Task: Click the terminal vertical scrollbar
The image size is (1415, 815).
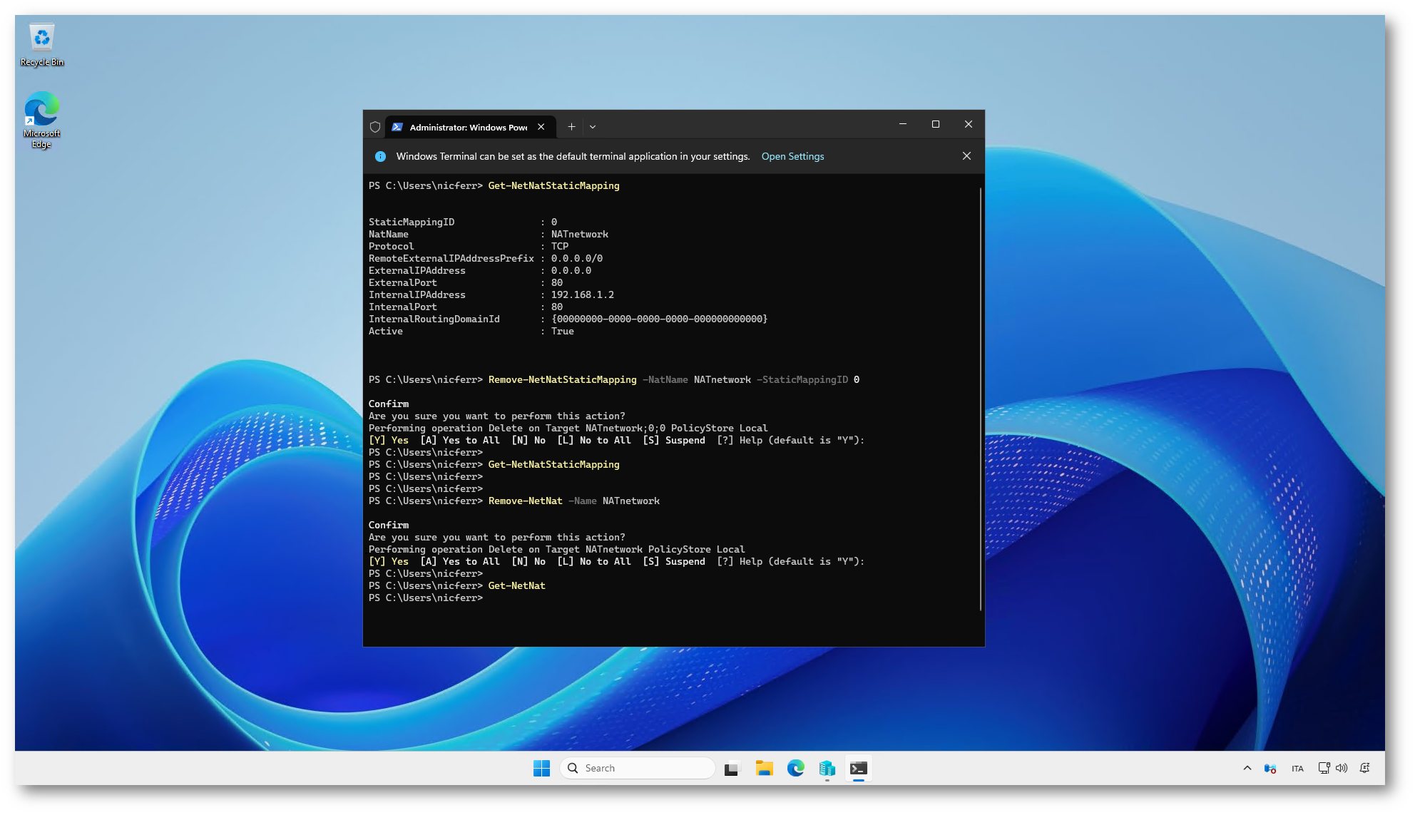Action: pyautogui.click(x=981, y=399)
